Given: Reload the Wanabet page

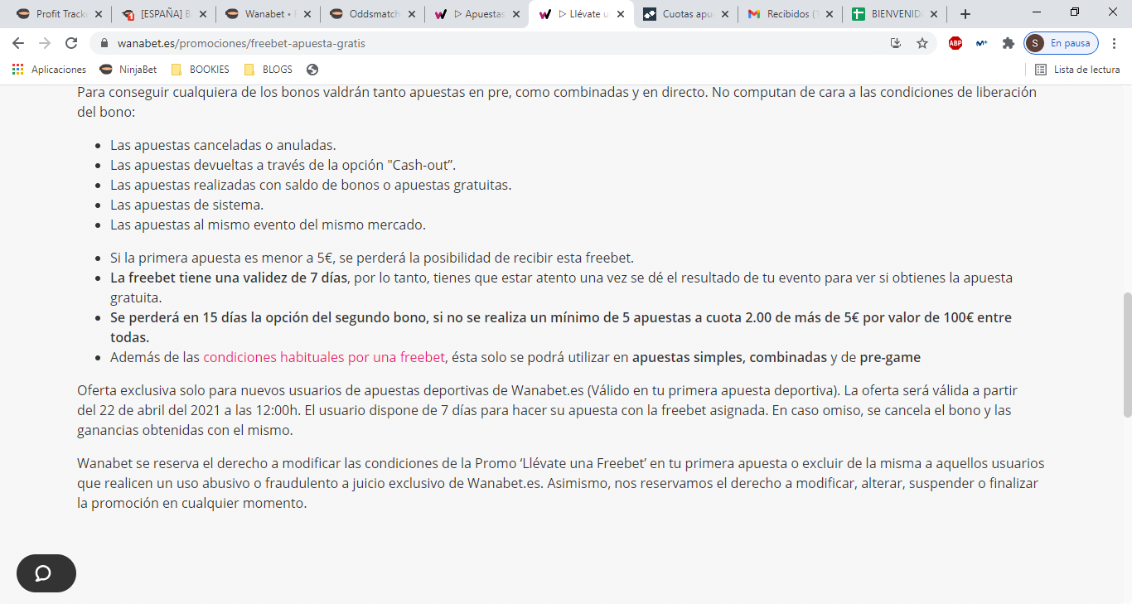Looking at the screenshot, I should point(71,43).
